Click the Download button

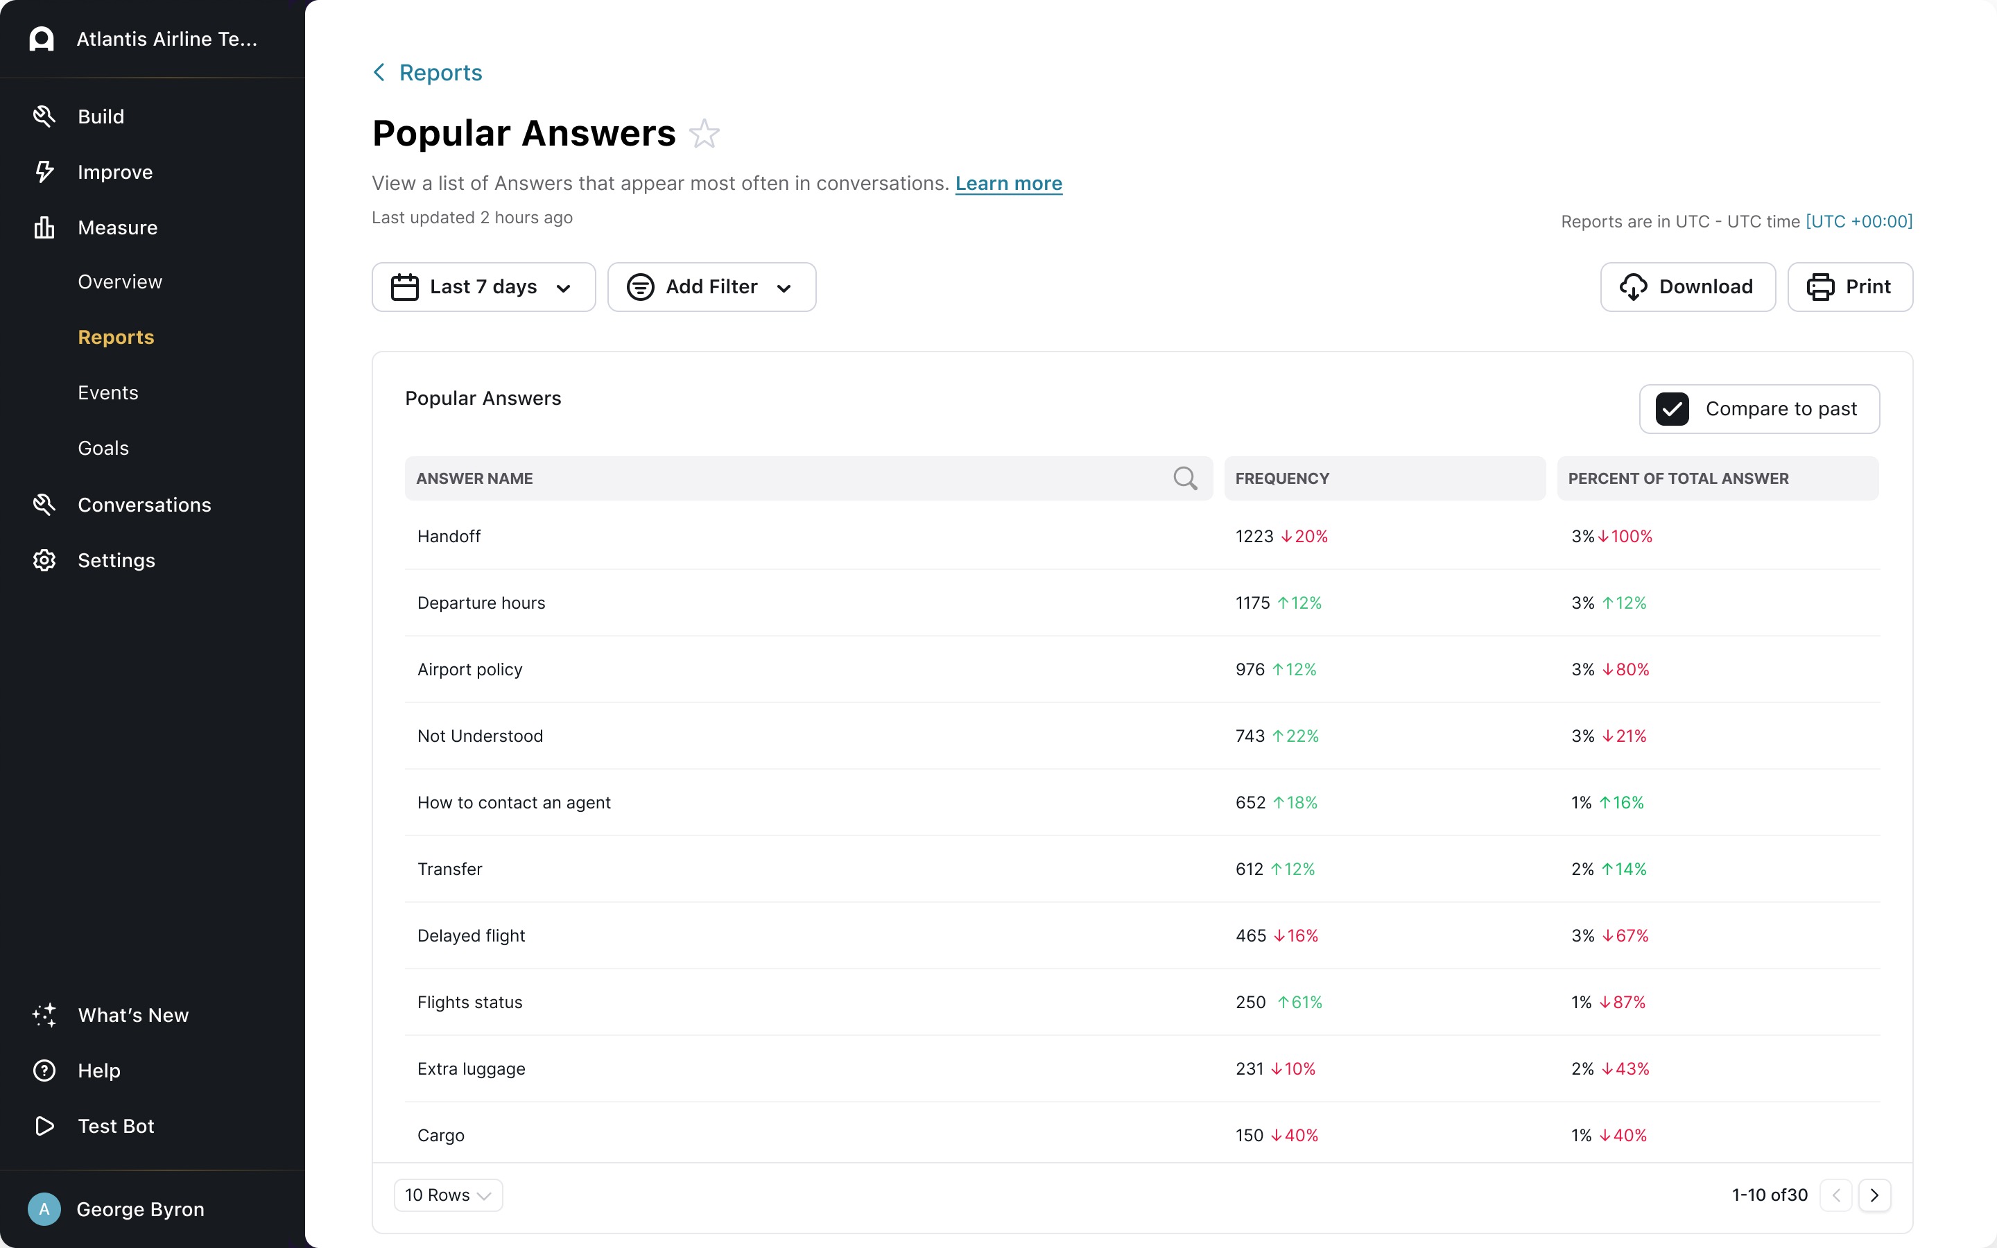point(1688,287)
